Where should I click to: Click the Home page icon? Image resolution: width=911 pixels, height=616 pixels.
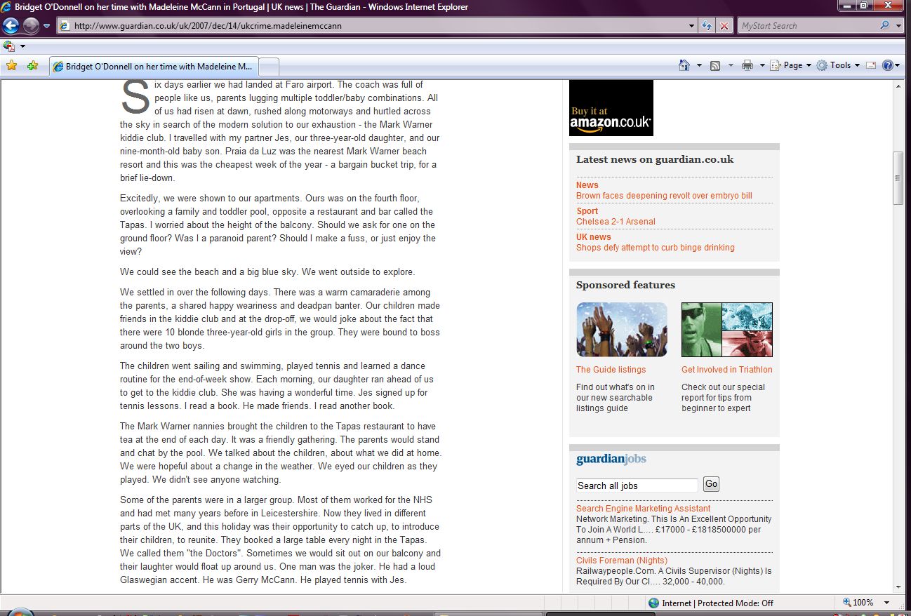[684, 65]
